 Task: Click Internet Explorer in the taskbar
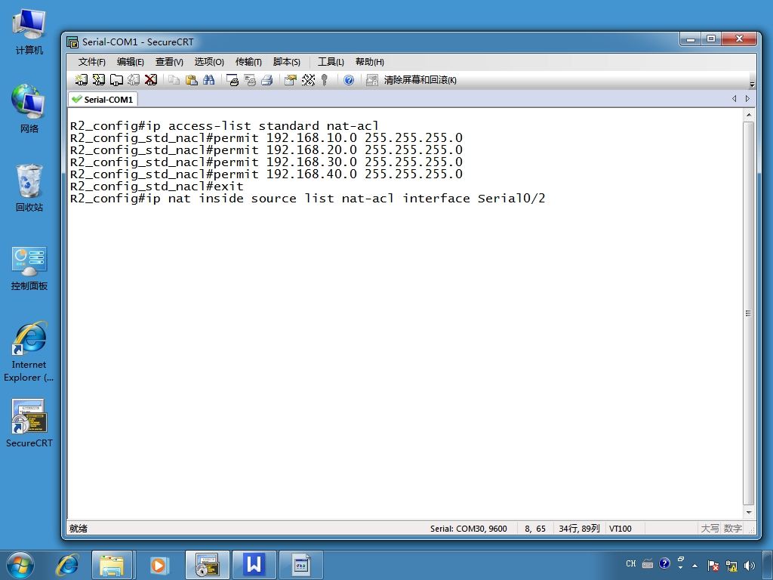point(67,565)
